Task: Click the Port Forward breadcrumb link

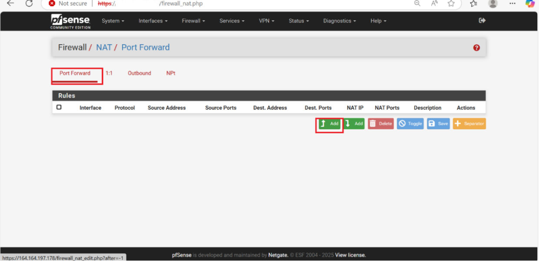Action: point(146,47)
